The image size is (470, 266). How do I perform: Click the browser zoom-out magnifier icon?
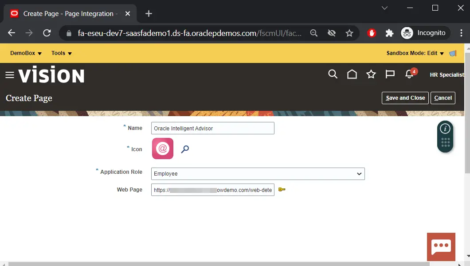click(x=314, y=33)
